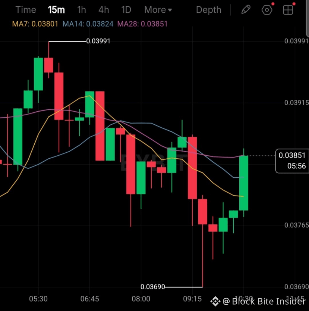Select the 4h interval tab
This screenshot has width=309, height=311.
pyautogui.click(x=104, y=10)
